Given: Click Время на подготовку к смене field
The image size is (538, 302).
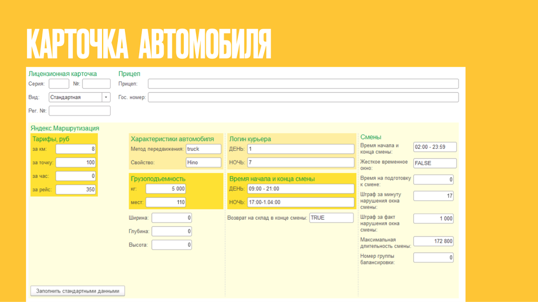Looking at the screenshot, I should [434, 180].
